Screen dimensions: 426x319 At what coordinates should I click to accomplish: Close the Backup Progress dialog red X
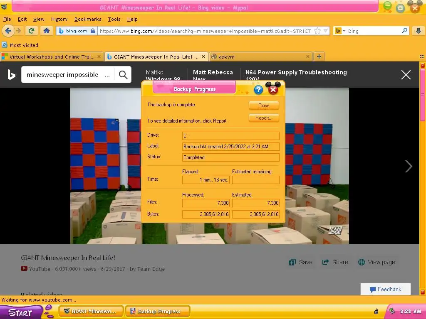click(273, 90)
